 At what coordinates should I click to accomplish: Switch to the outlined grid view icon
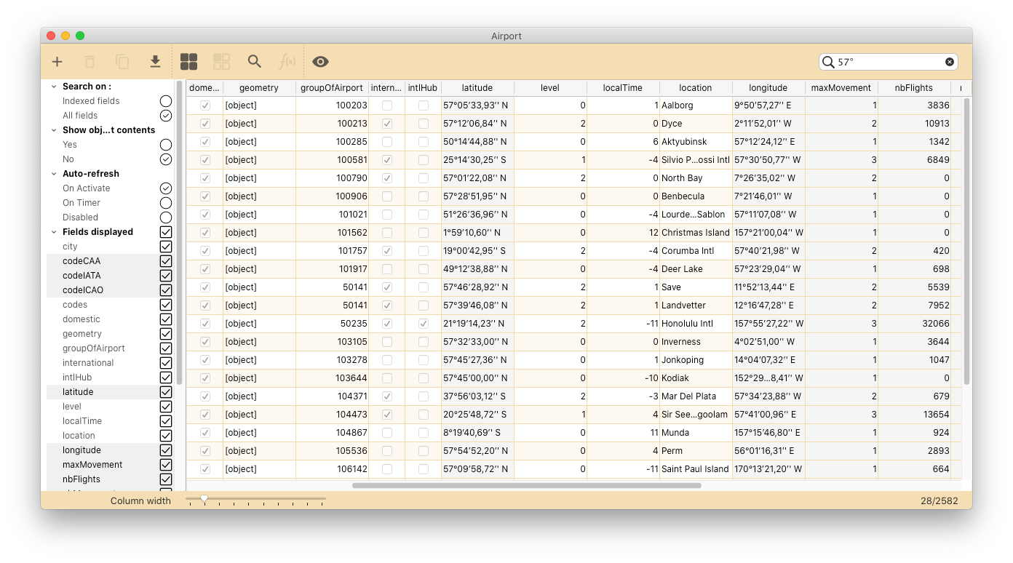point(221,62)
